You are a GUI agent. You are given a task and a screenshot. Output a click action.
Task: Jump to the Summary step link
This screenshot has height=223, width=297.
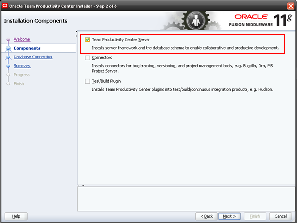[22, 66]
